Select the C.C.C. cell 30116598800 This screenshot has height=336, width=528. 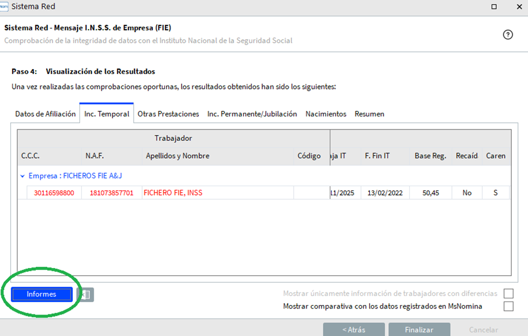pyautogui.click(x=54, y=193)
